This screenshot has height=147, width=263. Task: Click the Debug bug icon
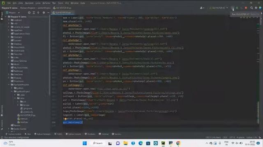(237, 8)
